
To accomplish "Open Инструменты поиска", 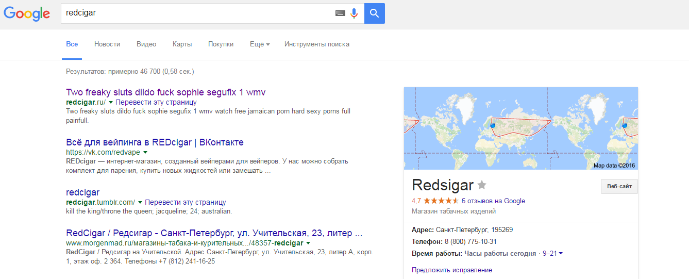I will pos(317,44).
